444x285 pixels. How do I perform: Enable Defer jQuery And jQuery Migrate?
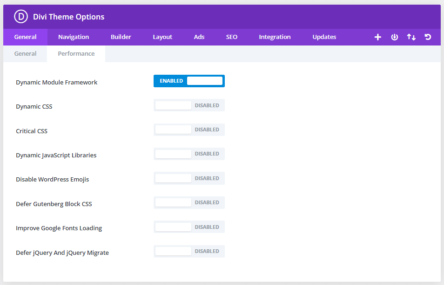point(189,251)
